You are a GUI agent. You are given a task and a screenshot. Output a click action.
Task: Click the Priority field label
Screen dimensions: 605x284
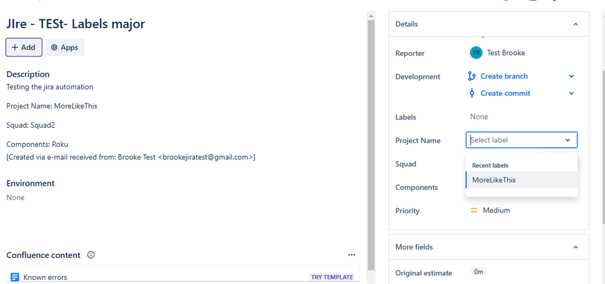(407, 211)
